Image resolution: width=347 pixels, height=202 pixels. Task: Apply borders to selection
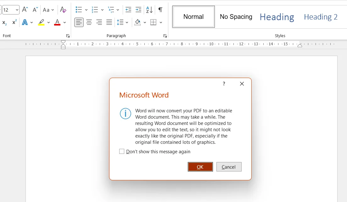tap(153, 22)
